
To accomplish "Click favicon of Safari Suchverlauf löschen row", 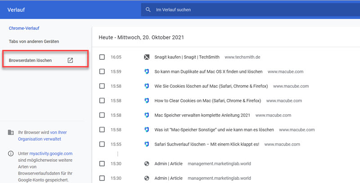I will (x=147, y=144).
